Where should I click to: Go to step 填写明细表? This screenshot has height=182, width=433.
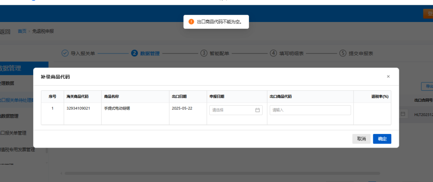click(287, 53)
